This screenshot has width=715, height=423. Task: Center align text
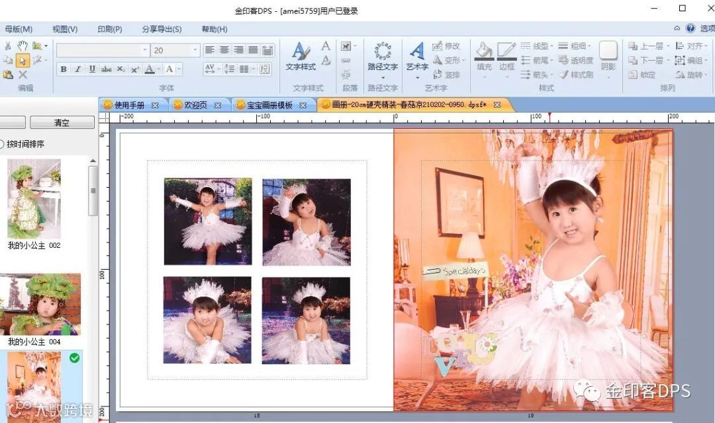click(224, 50)
